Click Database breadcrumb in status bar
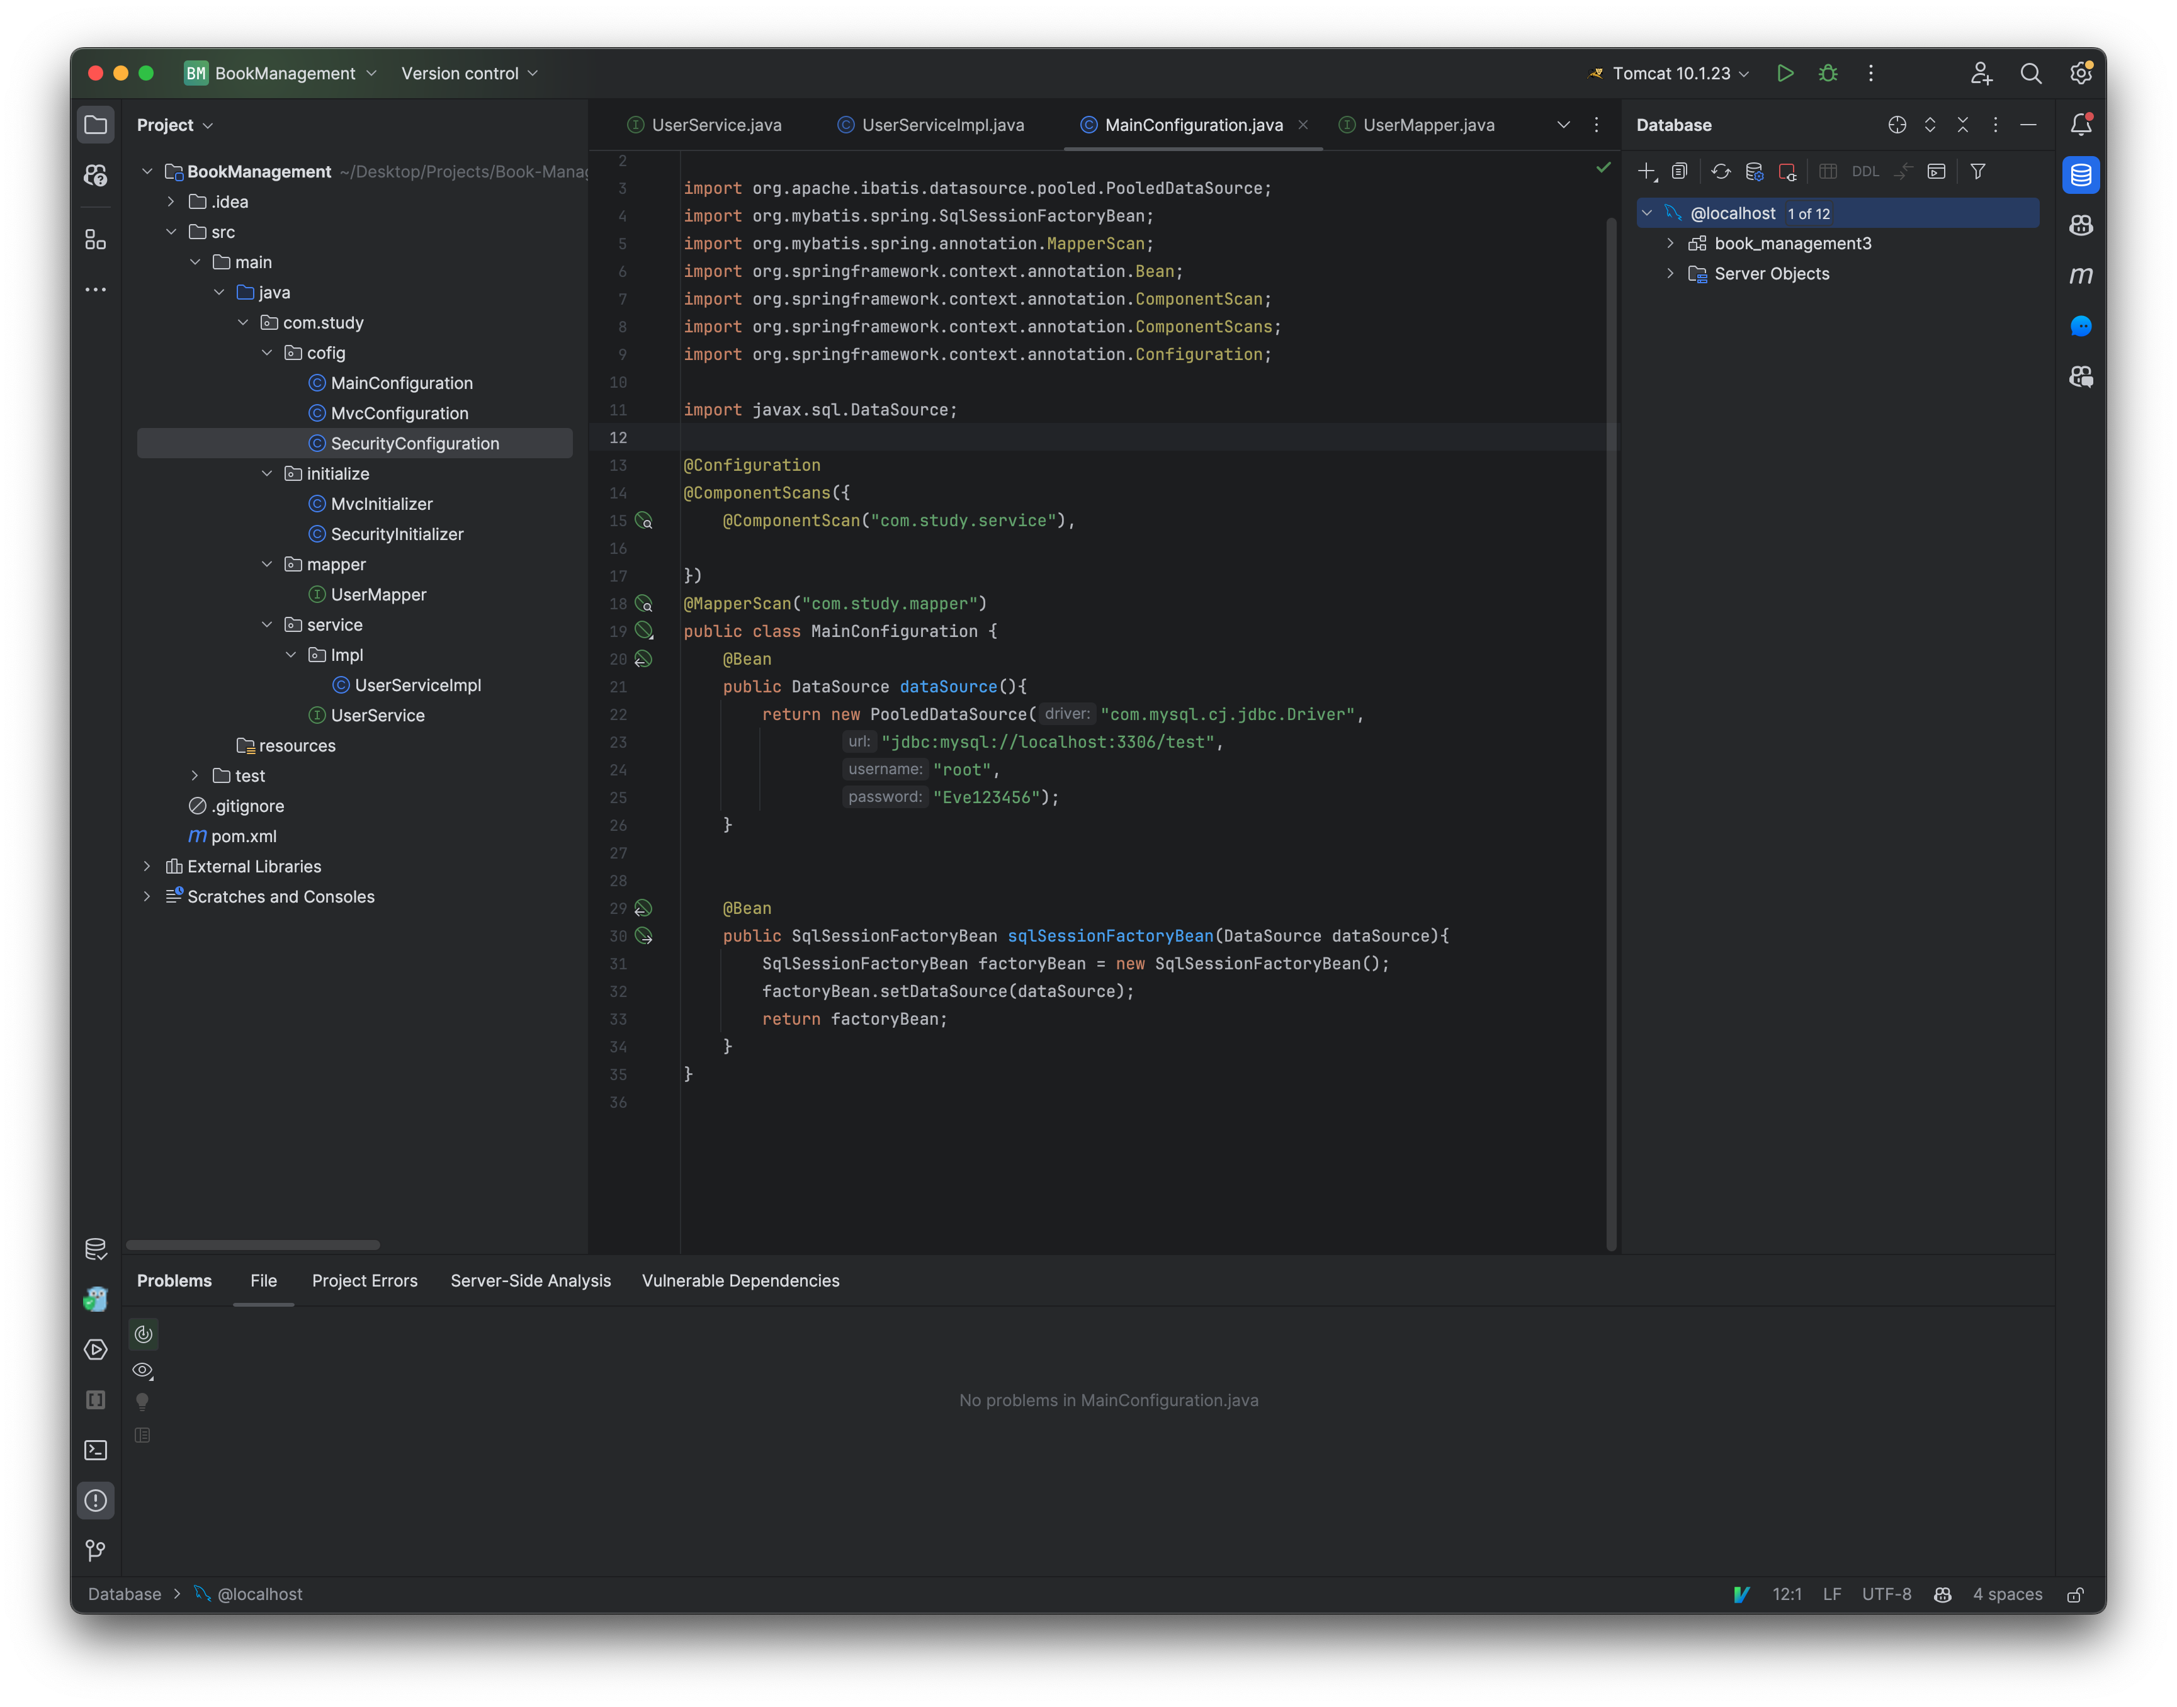 [x=125, y=1594]
